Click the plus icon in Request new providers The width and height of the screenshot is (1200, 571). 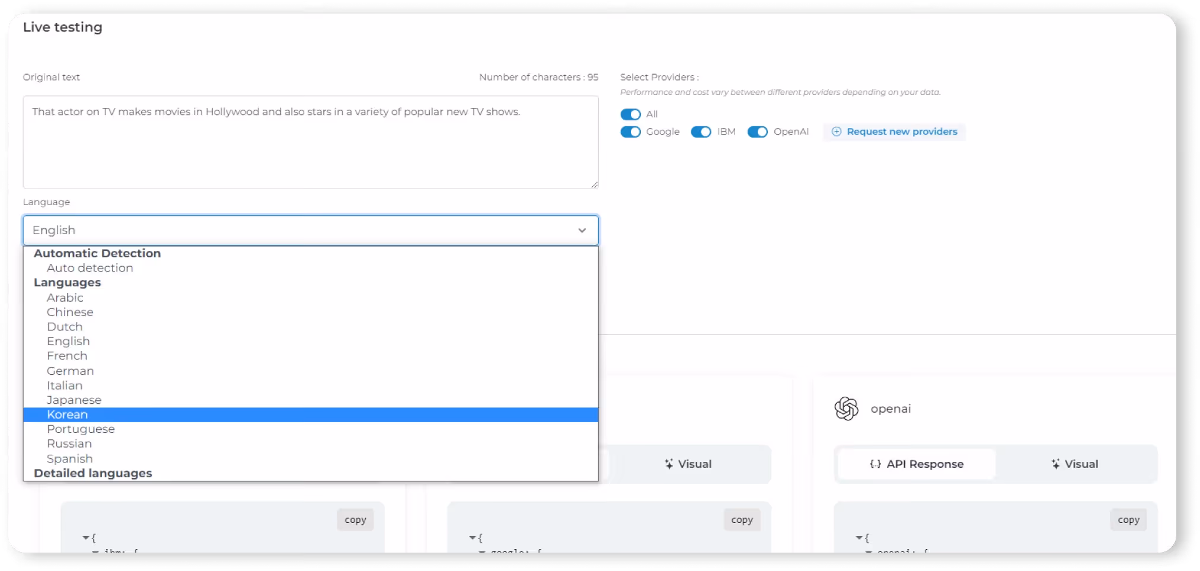click(836, 132)
